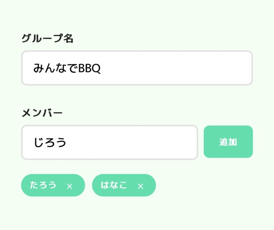
Task: Place cursor in the じろう text
Action: coord(50,143)
